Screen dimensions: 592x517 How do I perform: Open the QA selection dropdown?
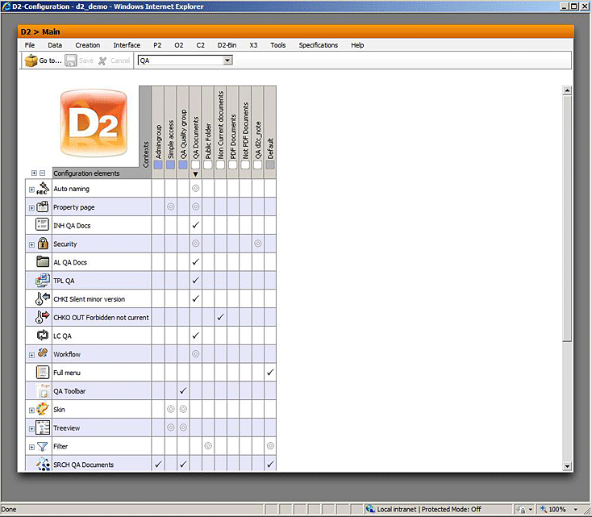click(x=228, y=60)
